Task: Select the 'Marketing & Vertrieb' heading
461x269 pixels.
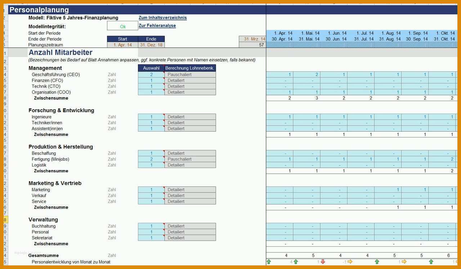Action: 55,183
